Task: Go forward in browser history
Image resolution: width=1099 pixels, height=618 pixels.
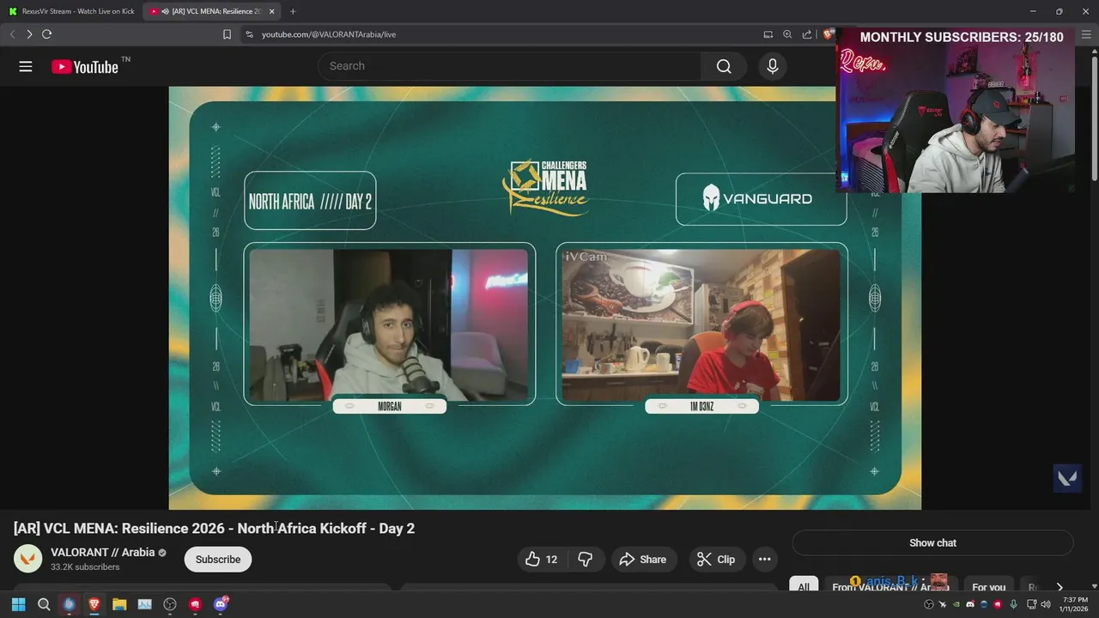Action: pyautogui.click(x=29, y=34)
